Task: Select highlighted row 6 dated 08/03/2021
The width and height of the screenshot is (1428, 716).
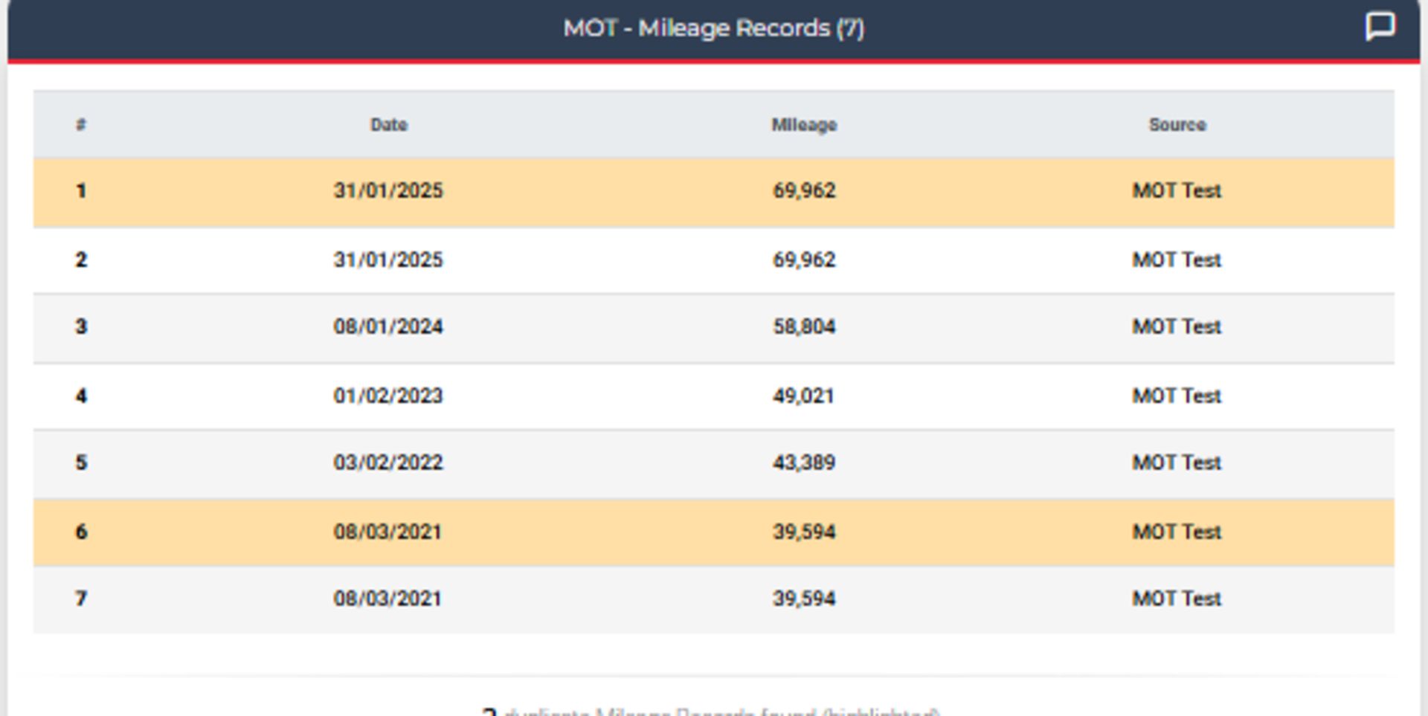Action: [714, 532]
